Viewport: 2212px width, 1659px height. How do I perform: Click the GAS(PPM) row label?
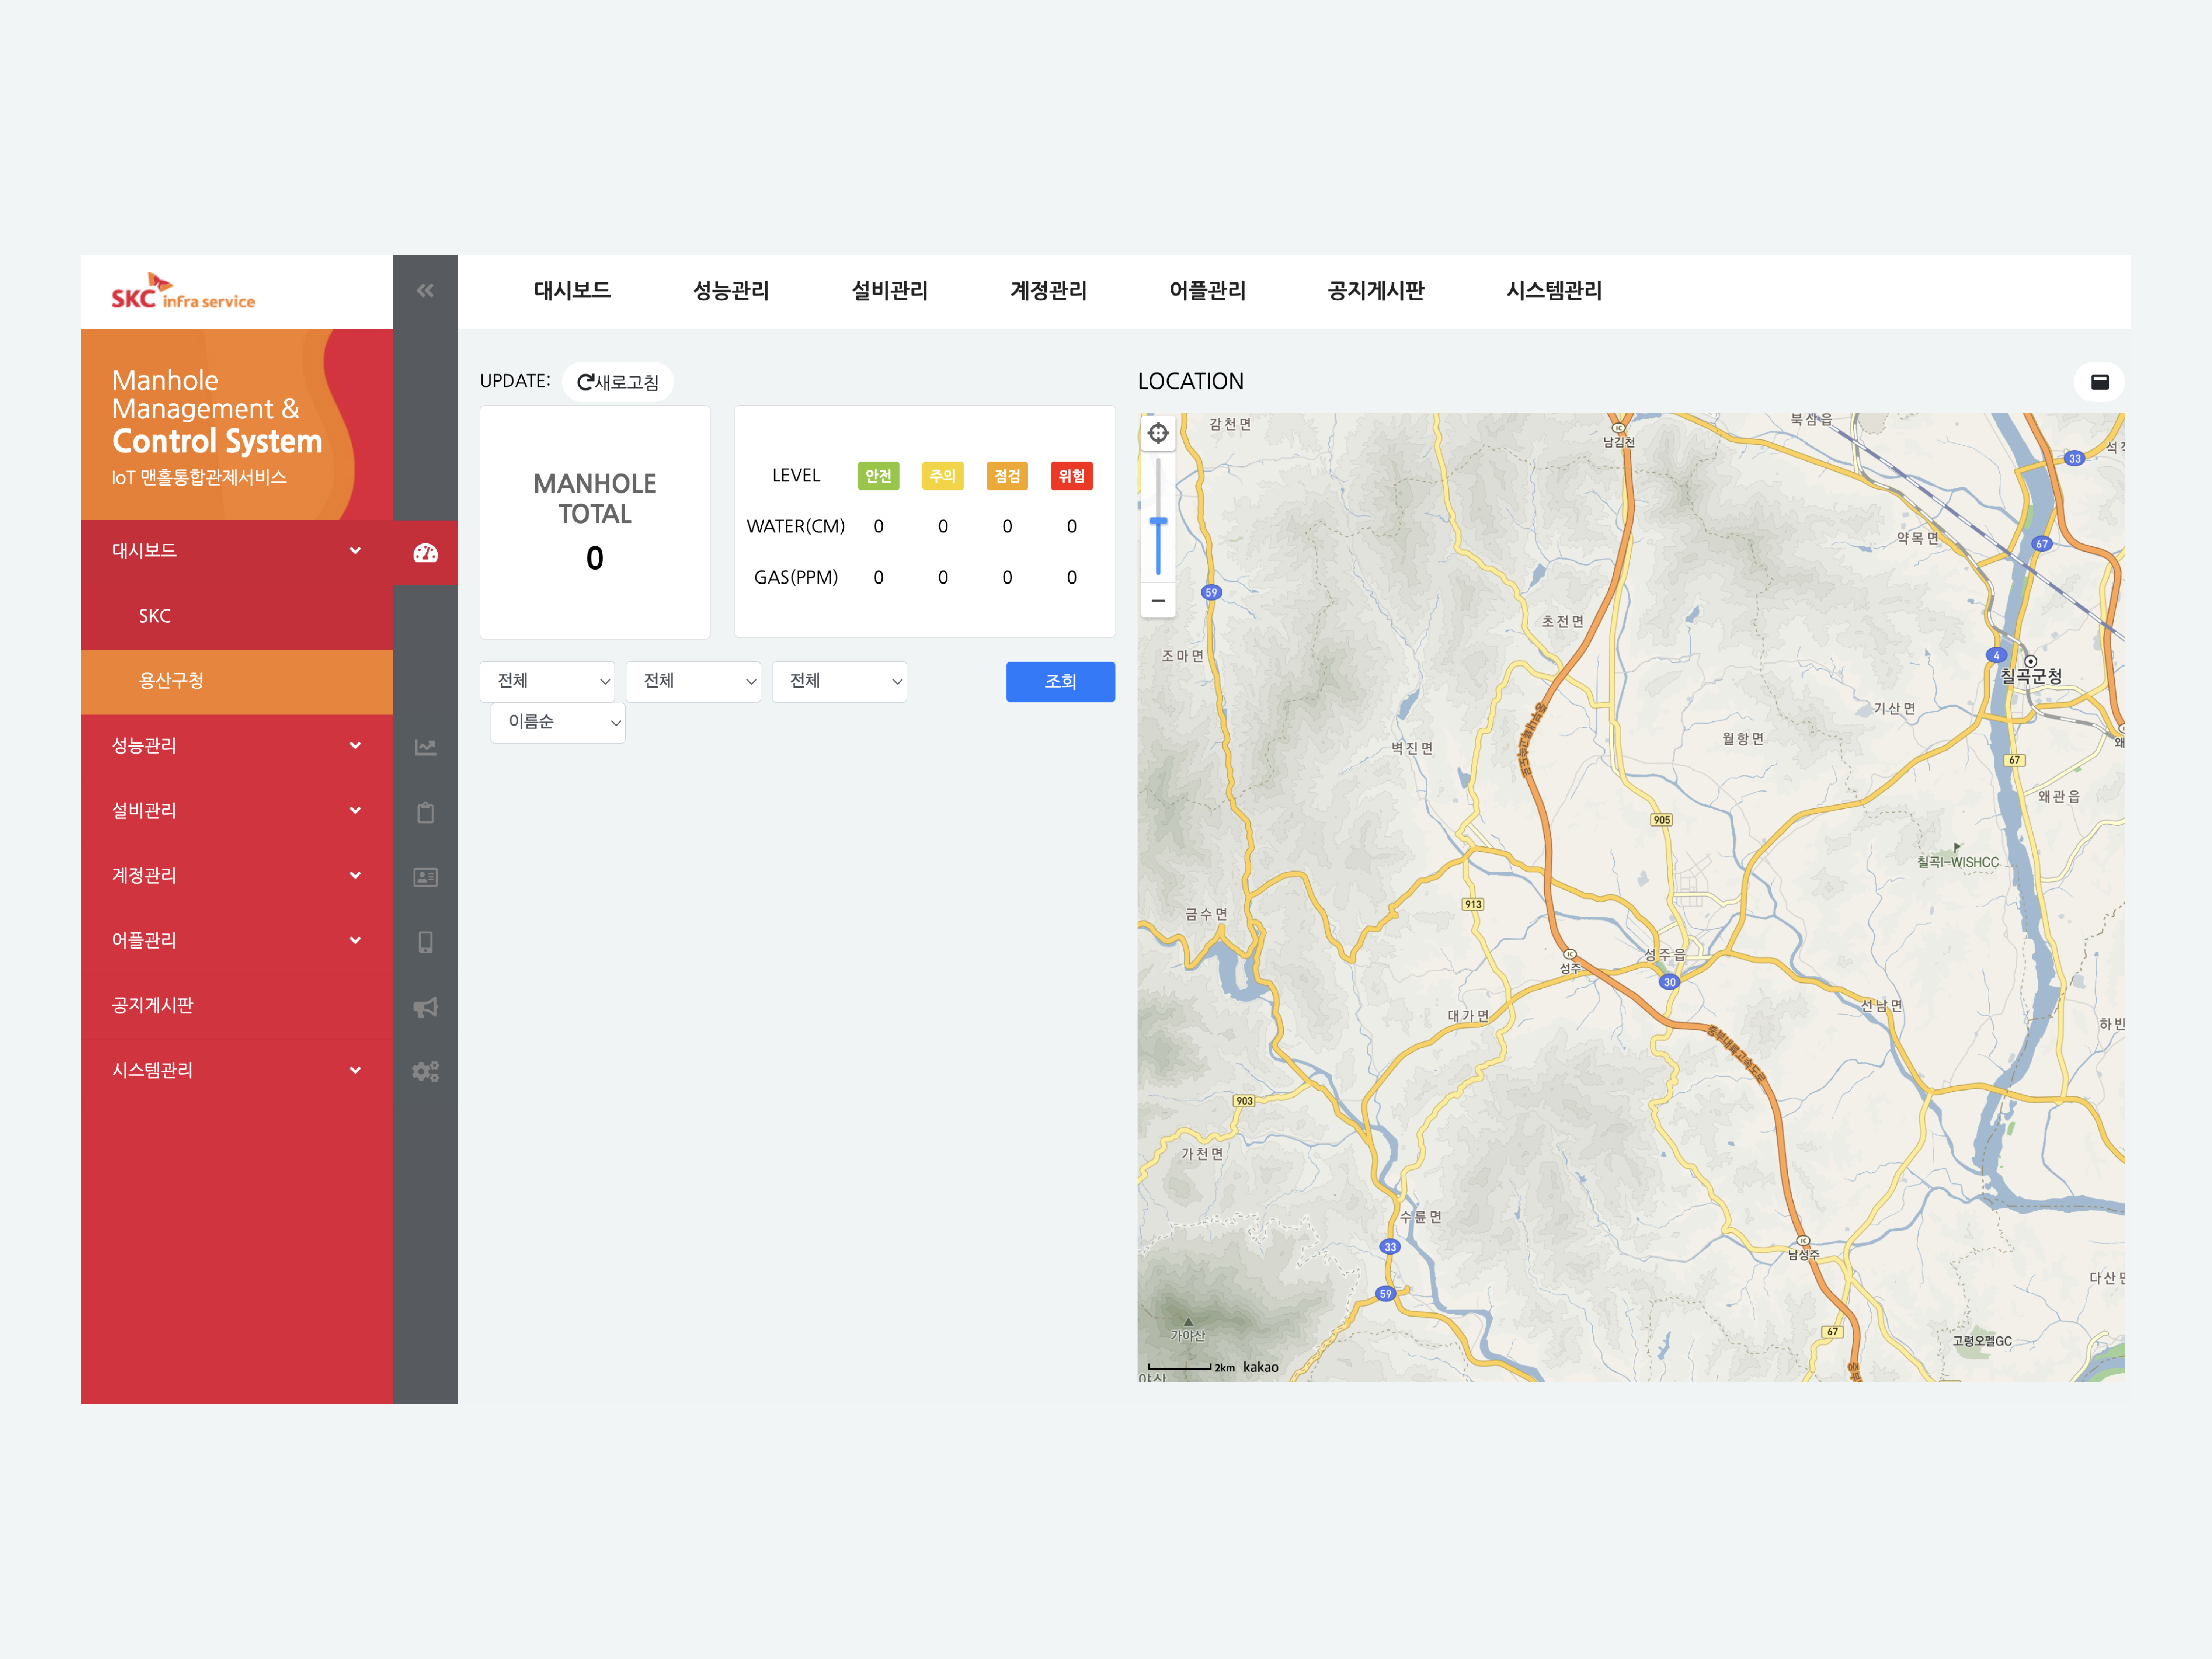[x=796, y=578]
